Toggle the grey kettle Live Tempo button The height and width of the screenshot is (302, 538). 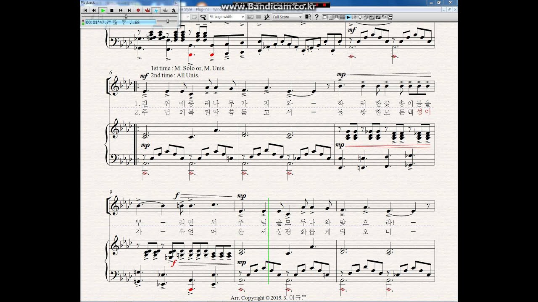(x=165, y=10)
